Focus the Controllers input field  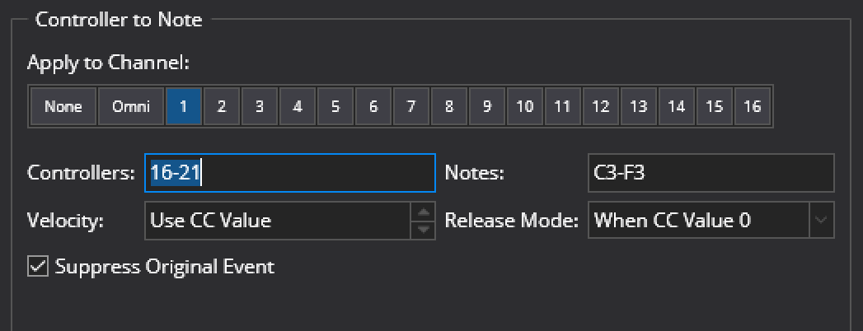[290, 173]
